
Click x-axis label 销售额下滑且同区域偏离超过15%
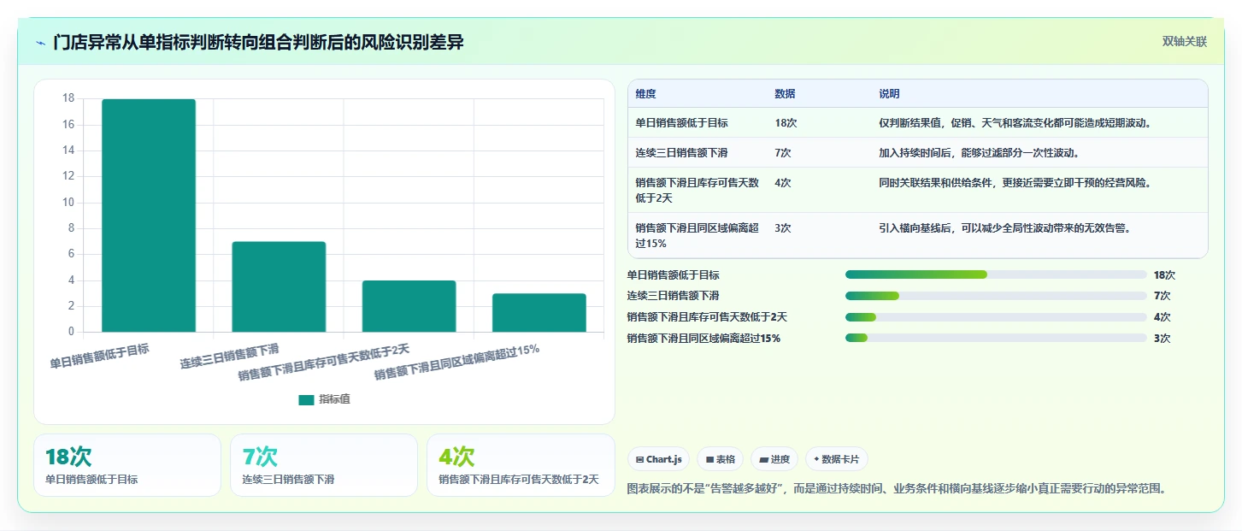(456, 363)
